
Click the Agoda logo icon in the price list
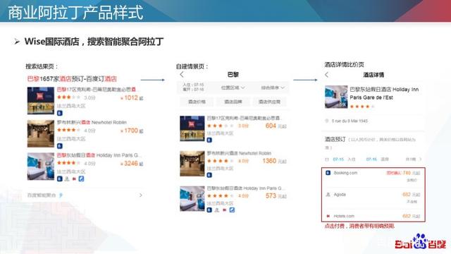[328, 195]
